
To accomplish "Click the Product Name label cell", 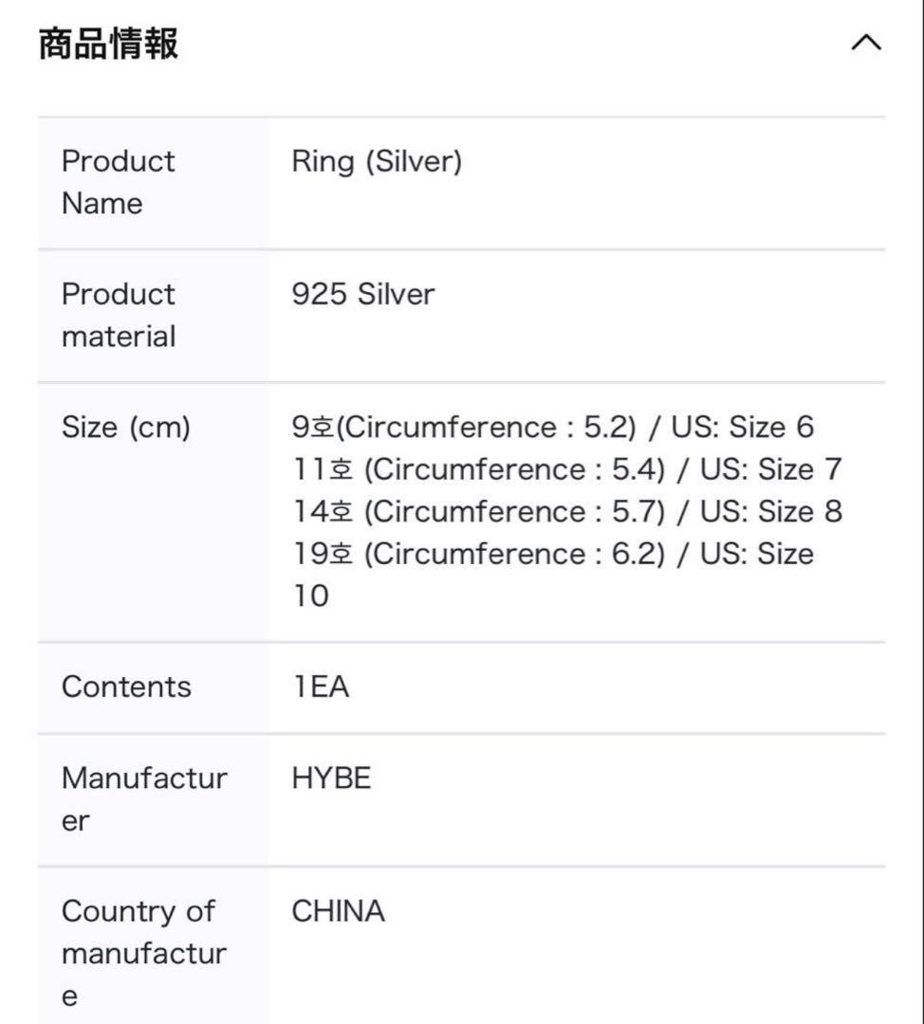I will 119,182.
